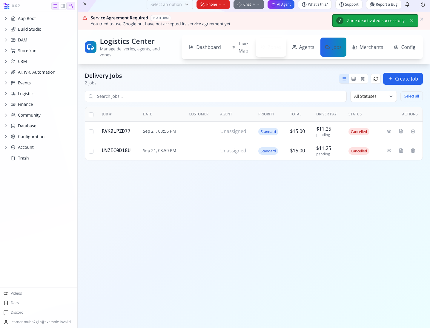Delete job UNZEC0D18U with trash icon
430x328 pixels.
point(413,151)
